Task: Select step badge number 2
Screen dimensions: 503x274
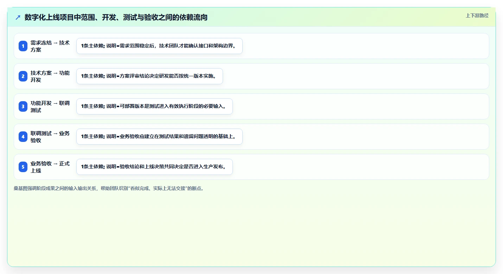Action: pyautogui.click(x=23, y=76)
